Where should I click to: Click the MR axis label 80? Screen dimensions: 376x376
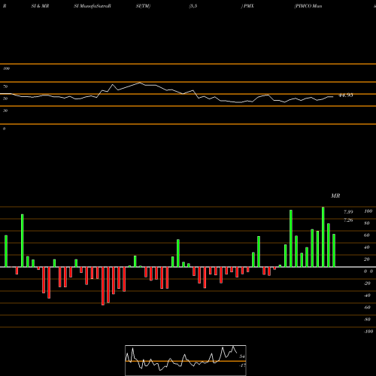(367, 223)
